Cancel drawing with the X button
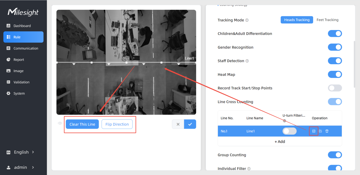This screenshot has width=360, height=175. (178, 124)
